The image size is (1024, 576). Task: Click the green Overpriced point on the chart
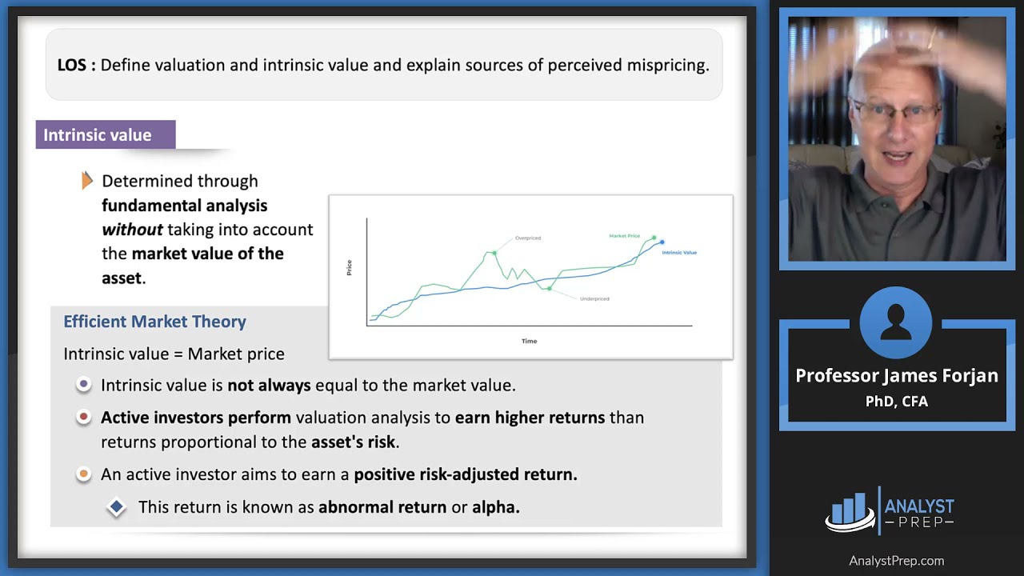494,253
